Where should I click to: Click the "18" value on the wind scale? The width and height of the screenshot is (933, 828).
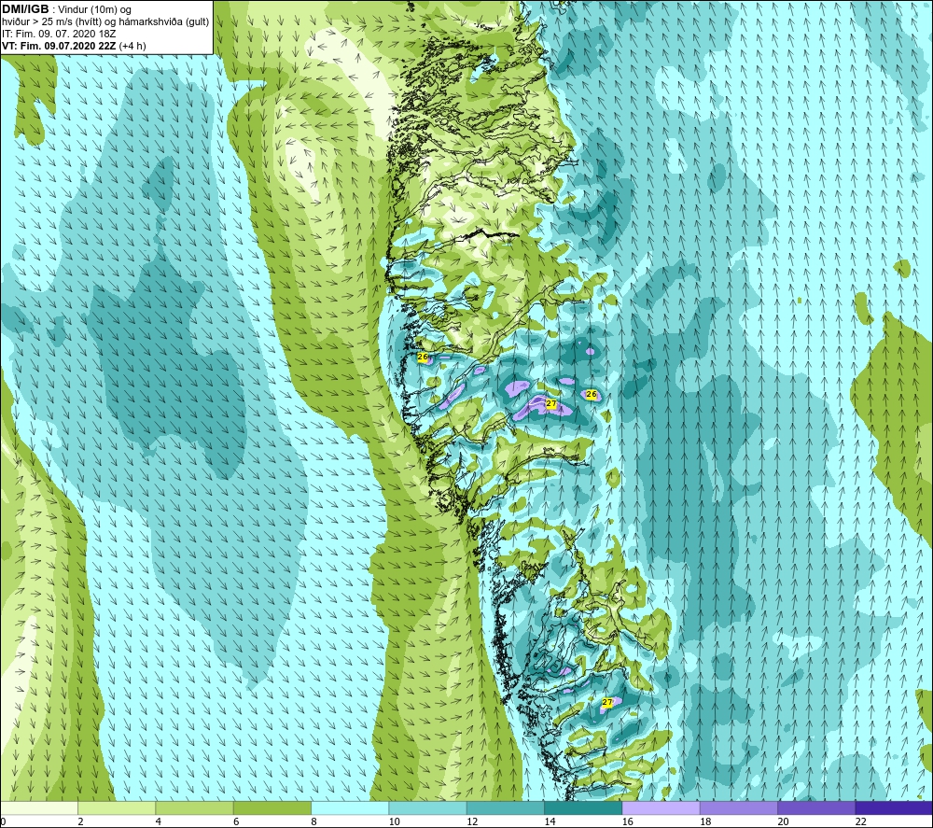click(705, 821)
